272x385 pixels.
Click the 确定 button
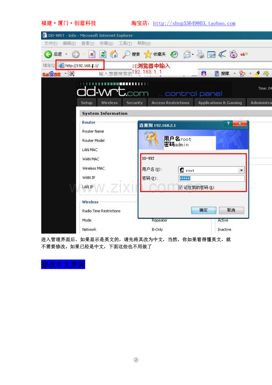pos(204,210)
